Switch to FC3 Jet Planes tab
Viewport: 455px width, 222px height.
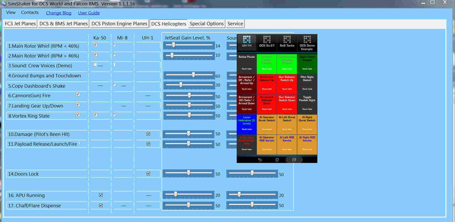tap(20, 24)
